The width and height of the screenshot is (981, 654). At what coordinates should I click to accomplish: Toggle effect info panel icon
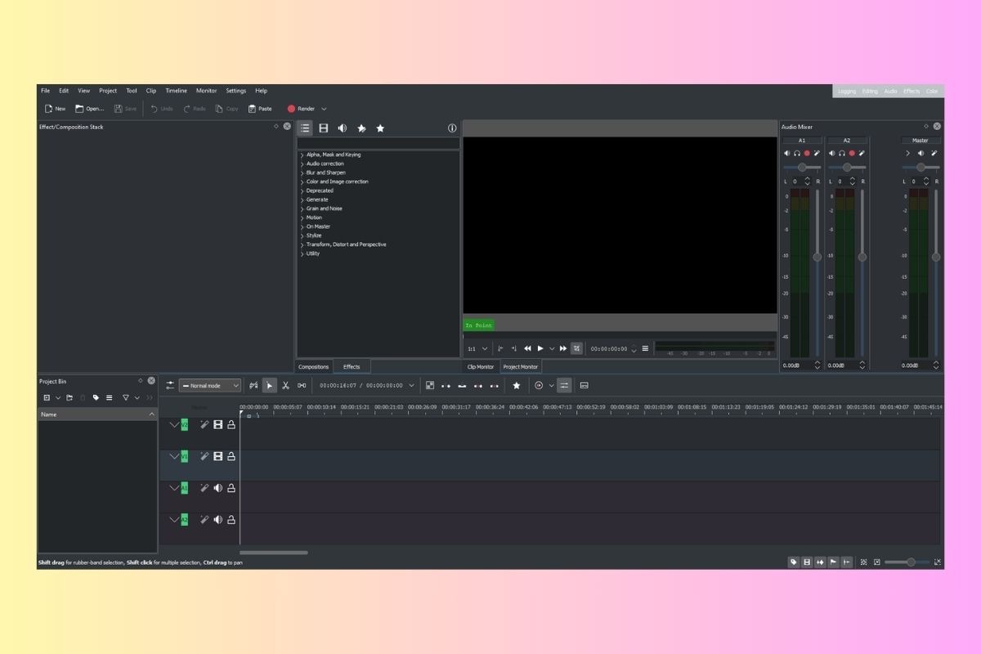(452, 128)
